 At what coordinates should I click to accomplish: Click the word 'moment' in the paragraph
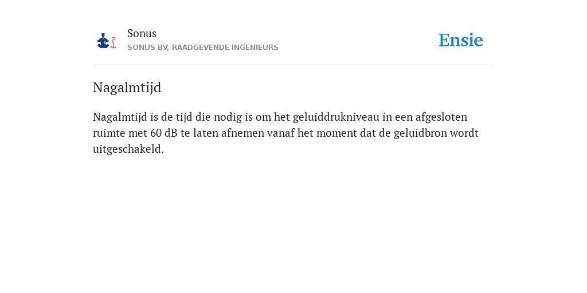coord(336,133)
